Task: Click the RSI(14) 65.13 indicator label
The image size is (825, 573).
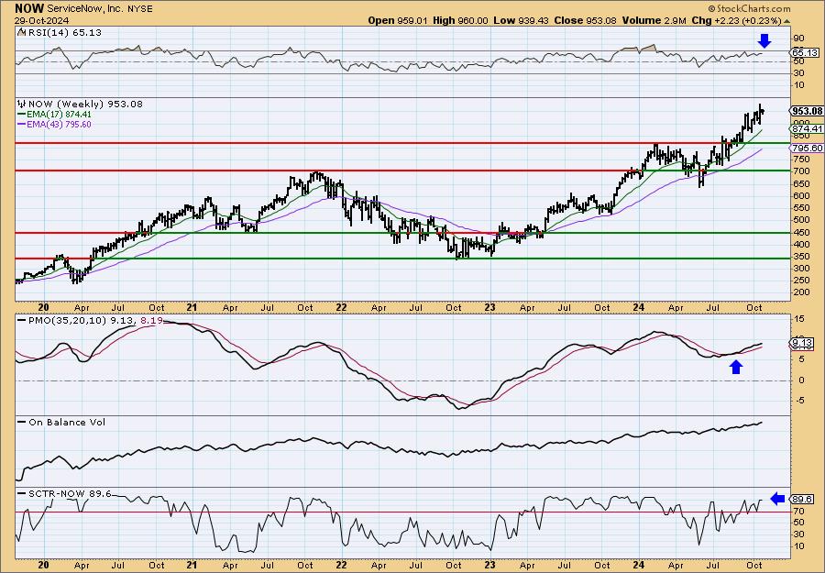Action: (63, 32)
